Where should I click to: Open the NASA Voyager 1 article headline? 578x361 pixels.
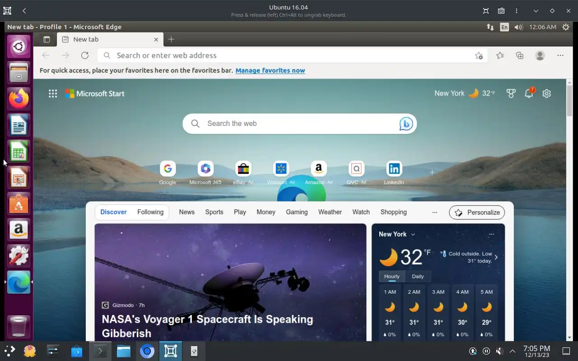coord(207,326)
